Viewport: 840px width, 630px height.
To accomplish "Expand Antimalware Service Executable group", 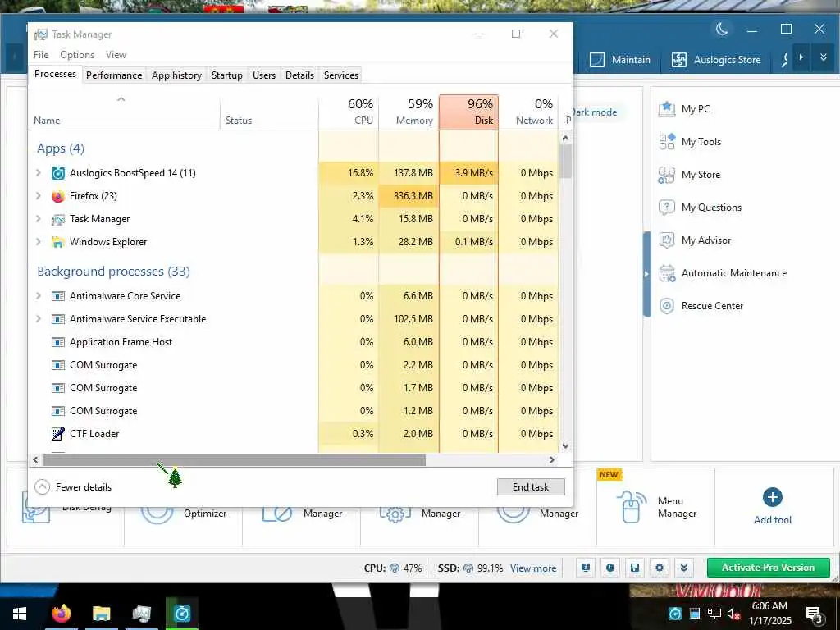I will pyautogui.click(x=38, y=319).
